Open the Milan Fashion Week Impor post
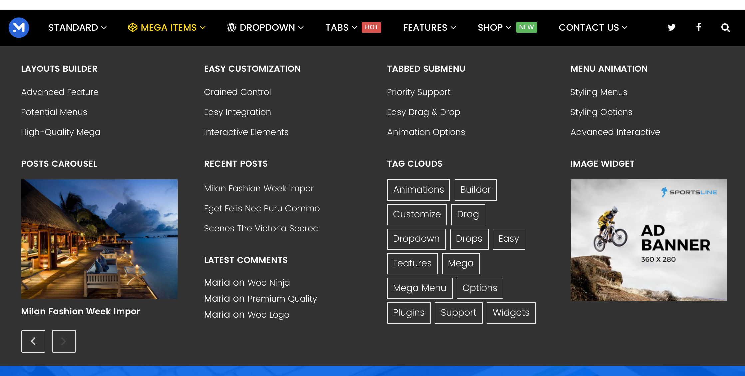Screen dimensions: 745x376 click(259, 188)
